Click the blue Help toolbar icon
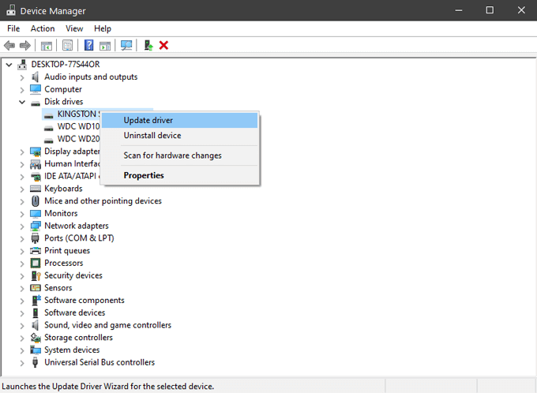The width and height of the screenshot is (537, 393). (x=89, y=46)
